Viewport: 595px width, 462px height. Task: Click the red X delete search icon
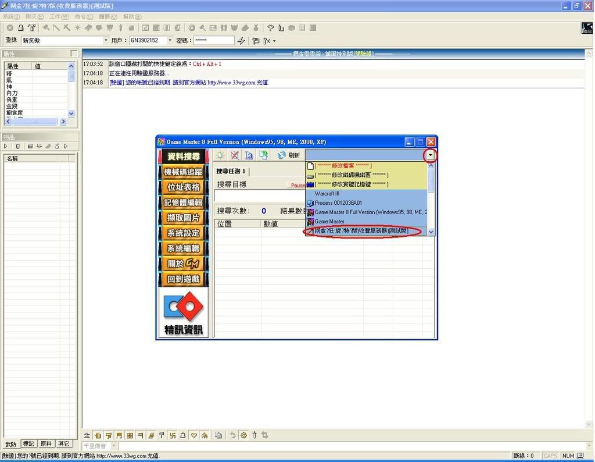coord(235,155)
